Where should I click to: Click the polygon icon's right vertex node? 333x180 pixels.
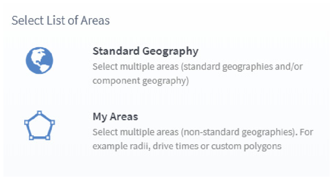[x=52, y=122]
